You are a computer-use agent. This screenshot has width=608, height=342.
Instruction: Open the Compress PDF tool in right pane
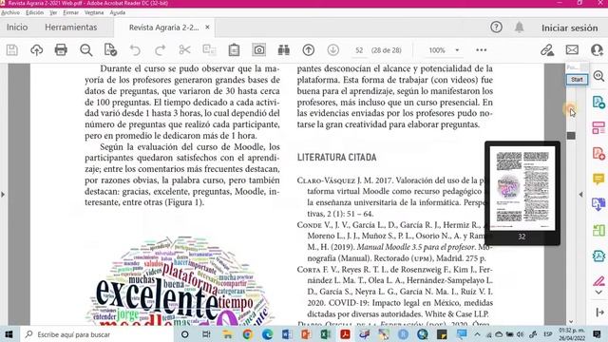coord(598,256)
